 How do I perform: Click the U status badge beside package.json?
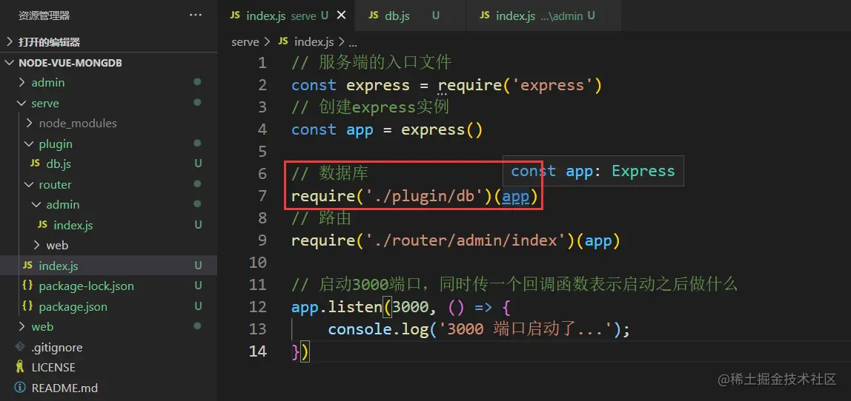(198, 306)
